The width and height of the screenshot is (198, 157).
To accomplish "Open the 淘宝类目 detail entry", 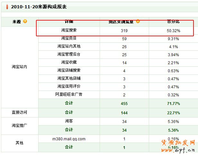I will pos(69,39).
